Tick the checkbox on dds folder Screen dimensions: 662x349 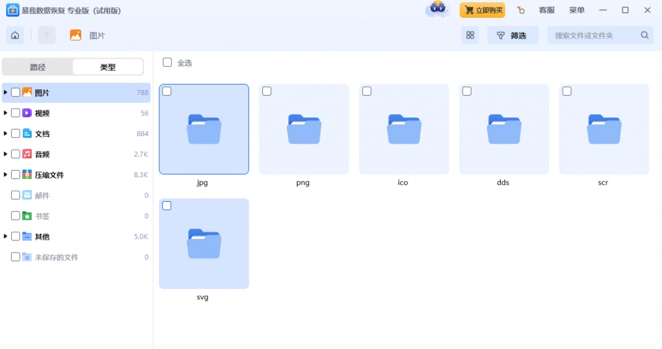467,91
